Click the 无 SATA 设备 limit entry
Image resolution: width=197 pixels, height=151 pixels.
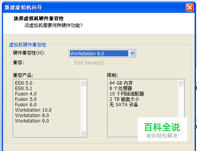tap(124, 105)
